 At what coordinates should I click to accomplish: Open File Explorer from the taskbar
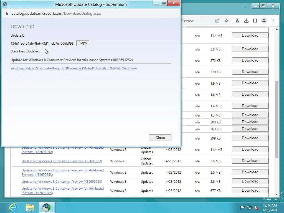(x=30, y=207)
